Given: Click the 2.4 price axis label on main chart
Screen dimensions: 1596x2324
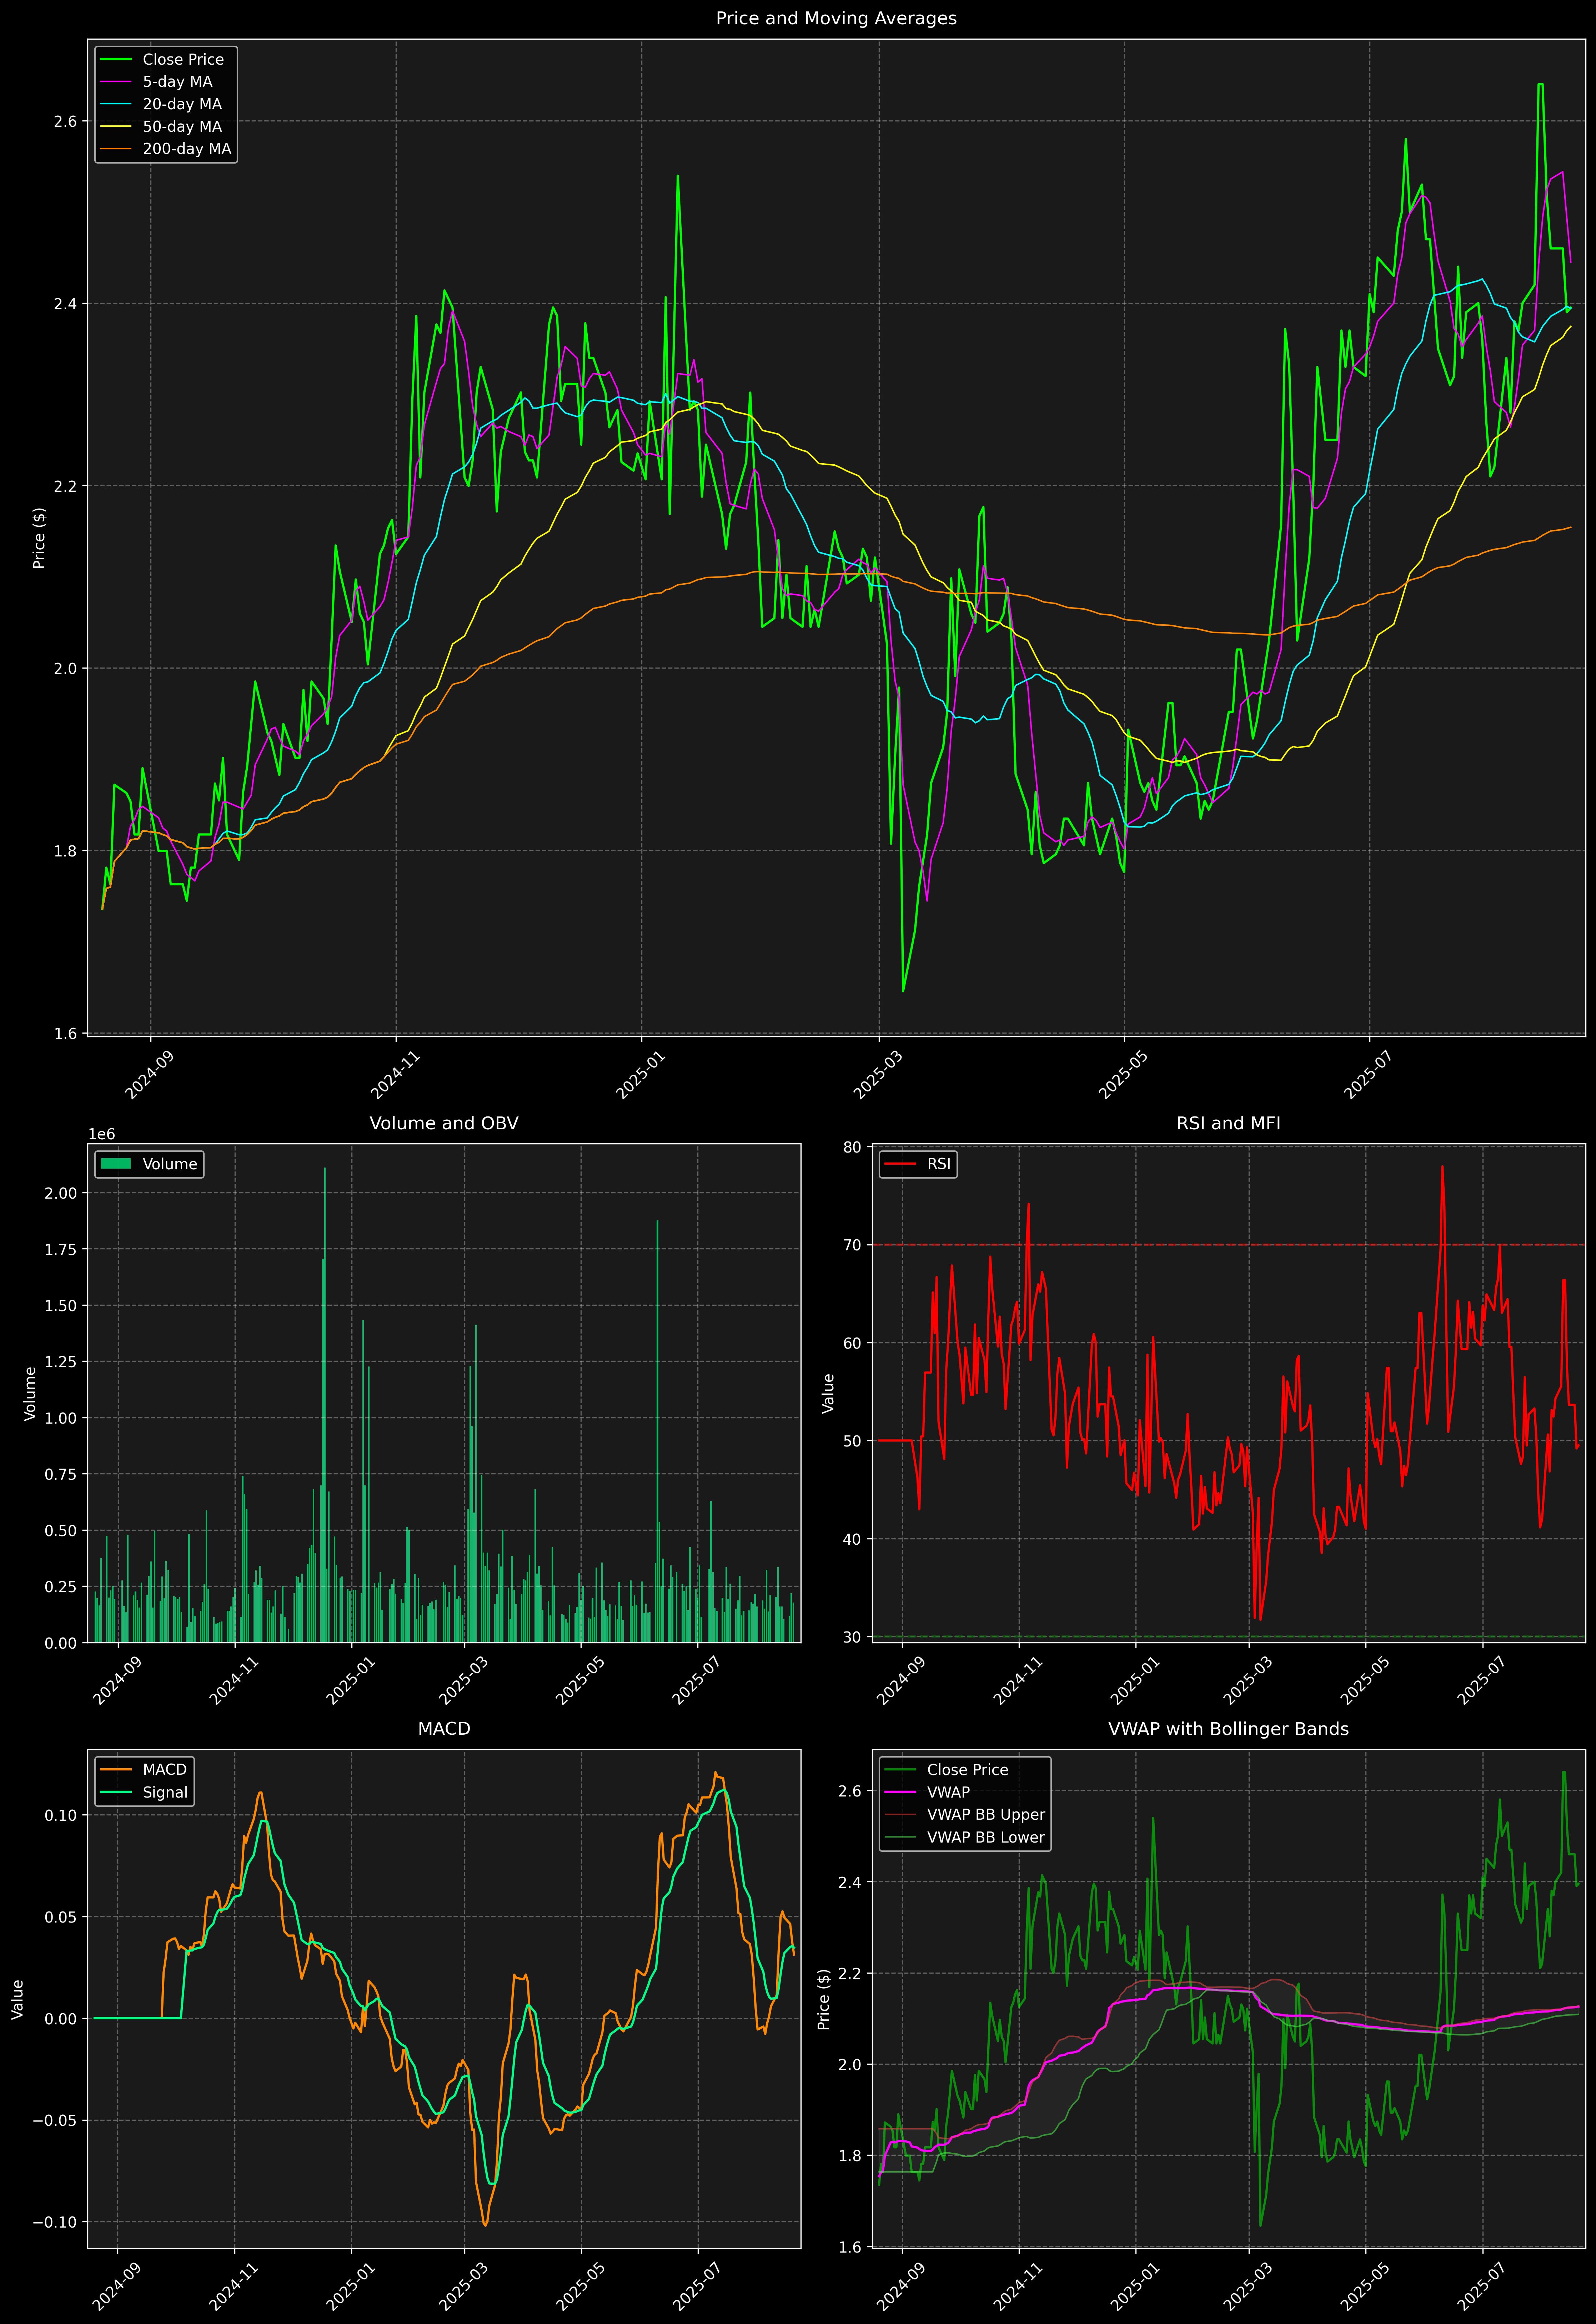Looking at the screenshot, I should [x=65, y=304].
